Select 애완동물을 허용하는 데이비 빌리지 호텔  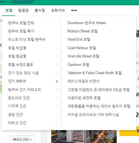point(99,106)
